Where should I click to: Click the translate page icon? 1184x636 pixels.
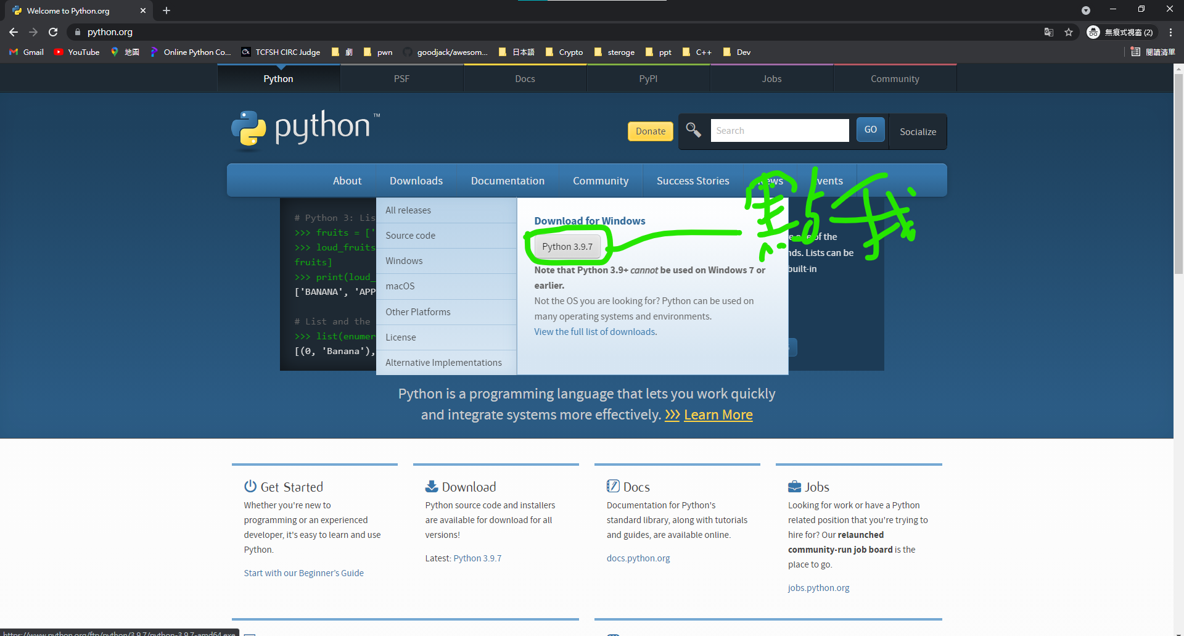pos(1048,32)
